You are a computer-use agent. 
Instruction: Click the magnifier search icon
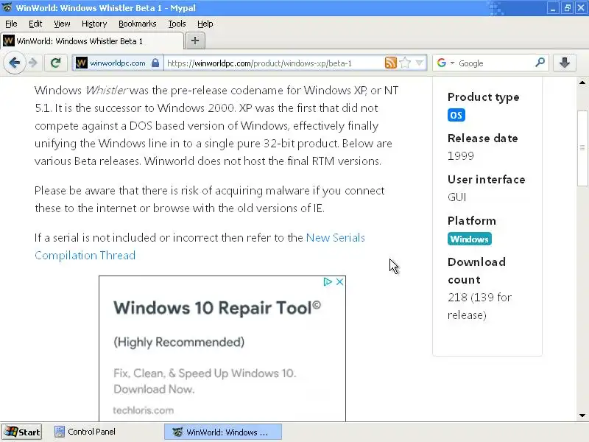[x=540, y=63]
